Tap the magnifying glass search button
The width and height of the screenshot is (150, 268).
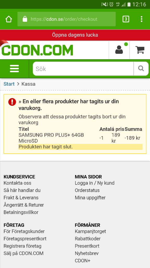(x=141, y=69)
